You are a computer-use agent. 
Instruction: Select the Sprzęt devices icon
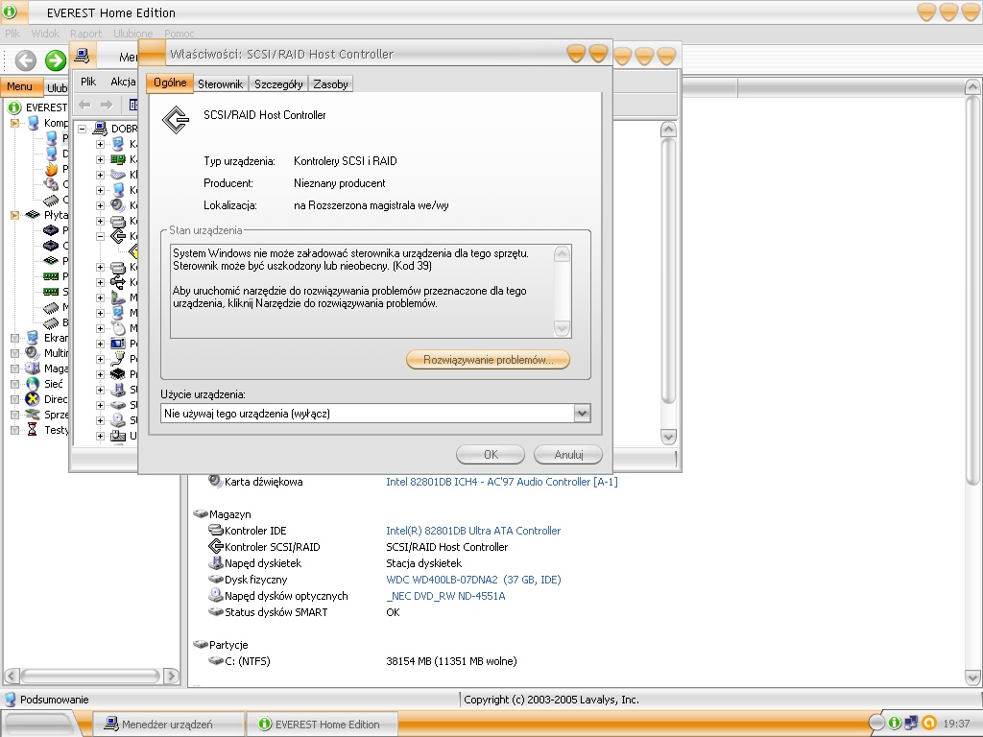tap(33, 415)
